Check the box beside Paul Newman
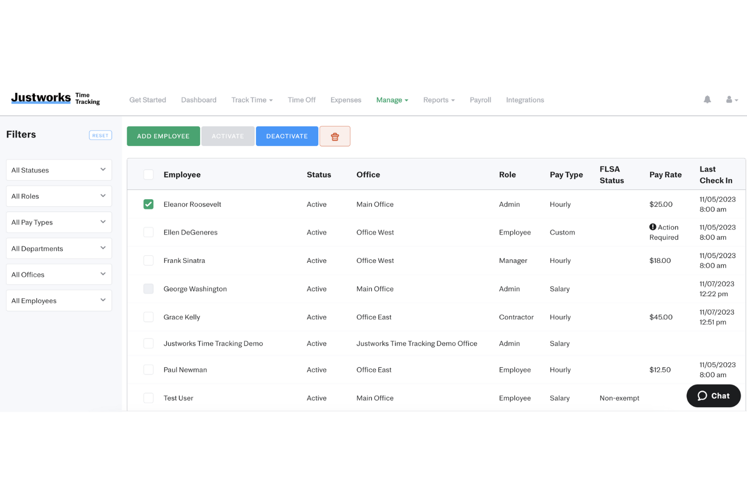Viewport: 747px width, 498px height. pyautogui.click(x=148, y=370)
